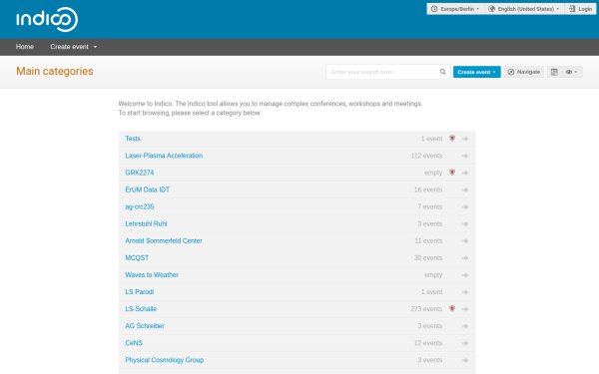Click the '7 events' count text
The height and width of the screenshot is (374, 599).
coord(430,206)
